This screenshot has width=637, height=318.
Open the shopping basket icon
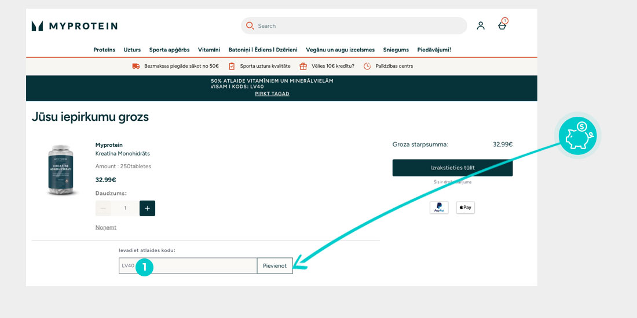click(x=502, y=26)
